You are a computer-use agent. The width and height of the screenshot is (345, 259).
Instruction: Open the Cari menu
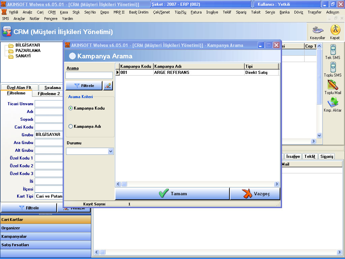pyautogui.click(x=40, y=12)
